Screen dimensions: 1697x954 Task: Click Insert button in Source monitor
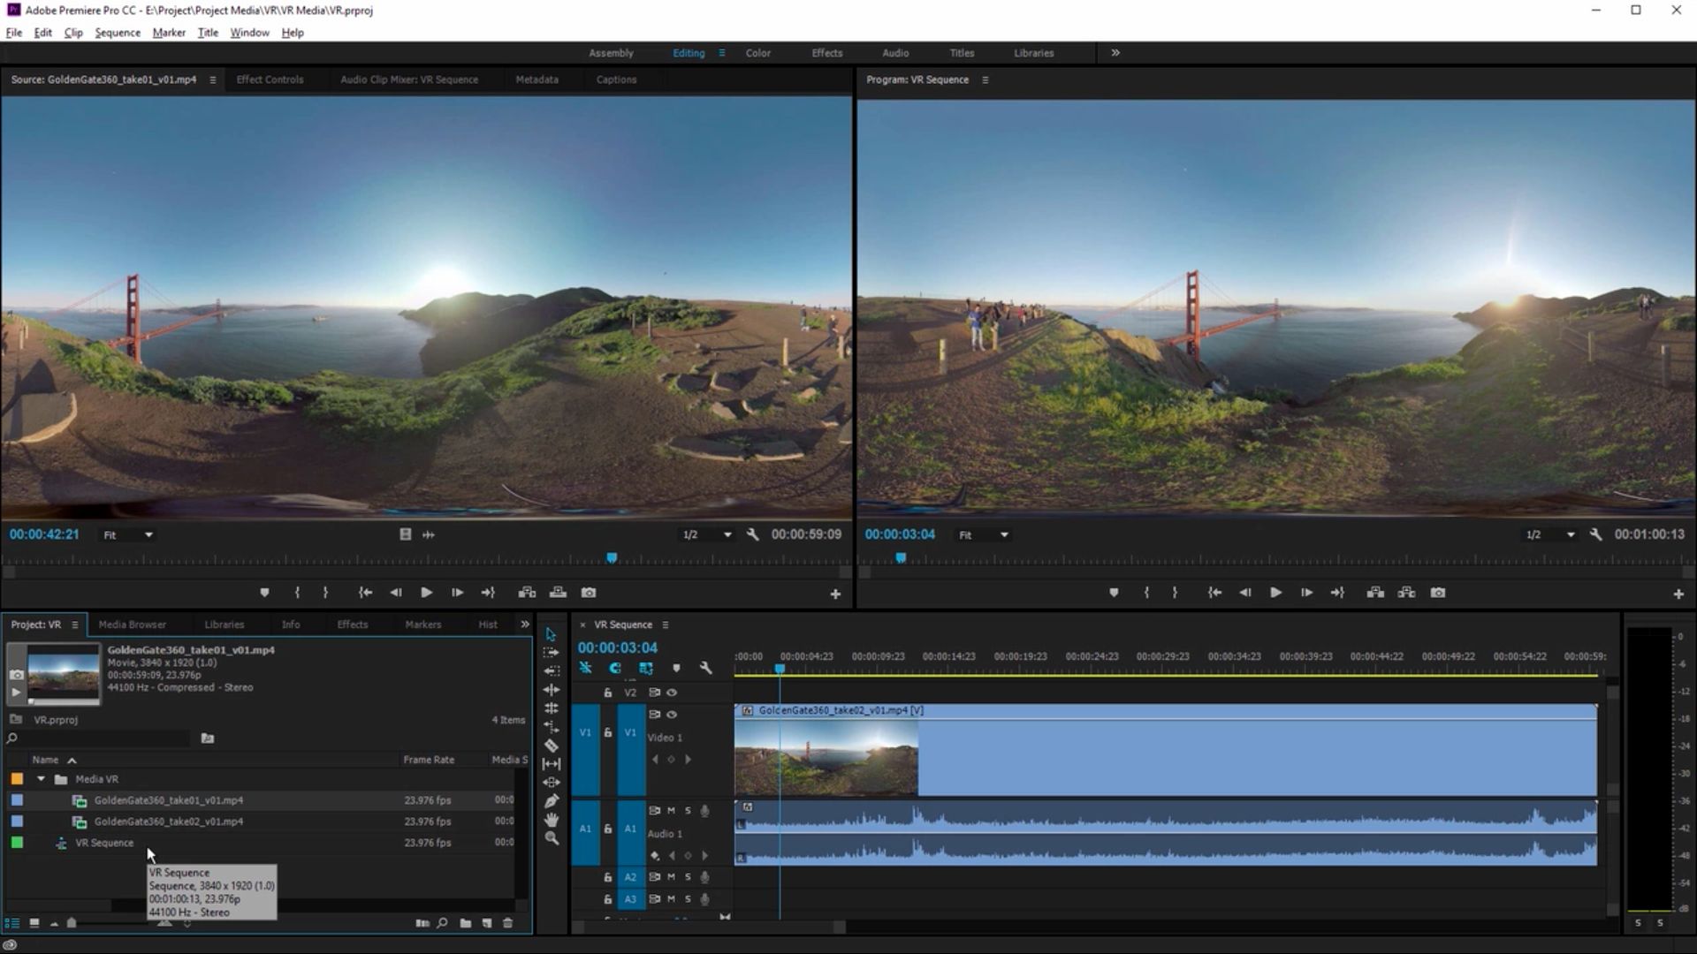pos(527,593)
